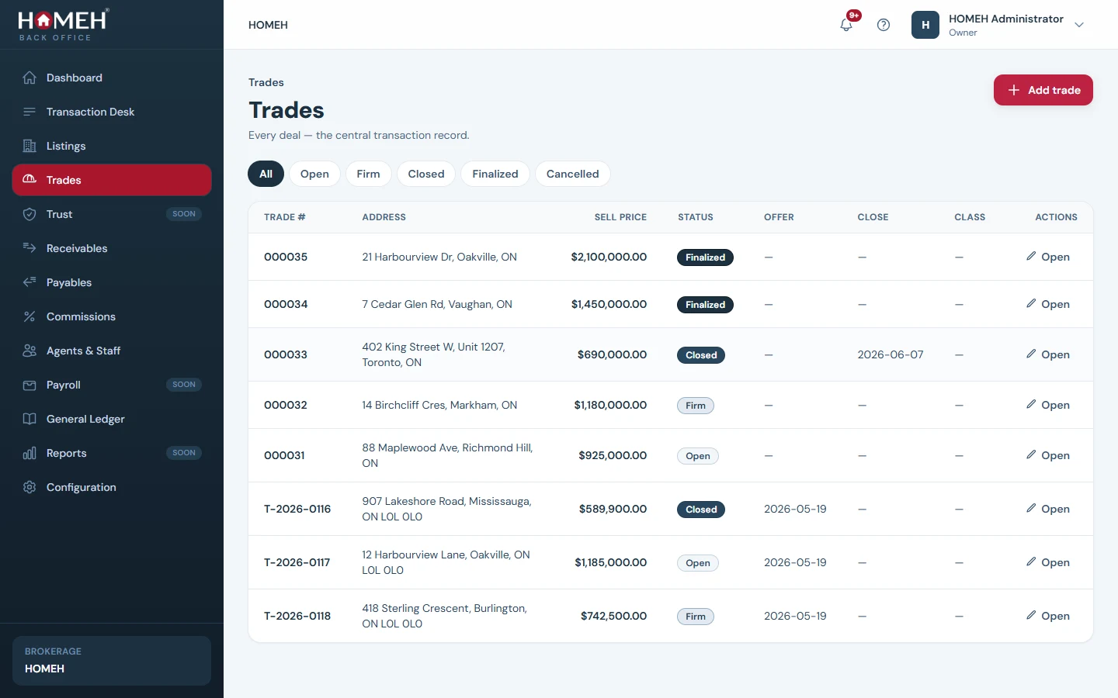Click the Commissions percent icon
1118x698 pixels.
click(30, 316)
